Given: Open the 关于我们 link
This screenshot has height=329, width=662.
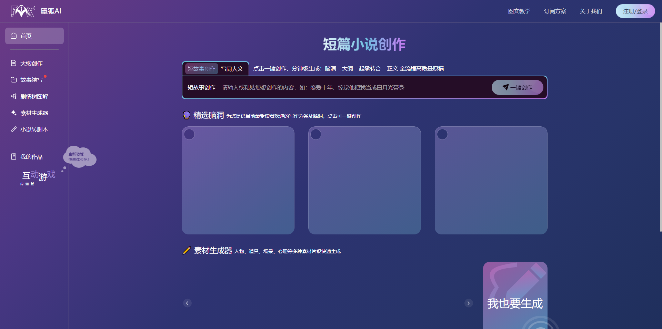Looking at the screenshot, I should 591,11.
